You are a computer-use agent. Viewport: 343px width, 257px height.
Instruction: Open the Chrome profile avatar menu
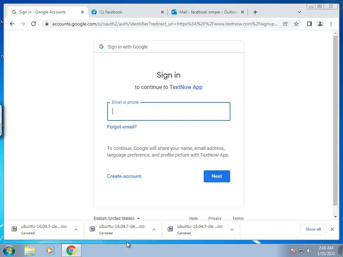coord(320,24)
